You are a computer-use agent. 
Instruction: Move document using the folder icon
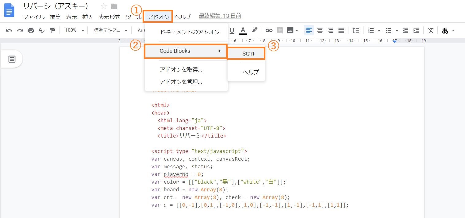pyautogui.click(x=114, y=6)
